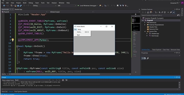Click Categorized icon in Properties panel

click(x=142, y=58)
